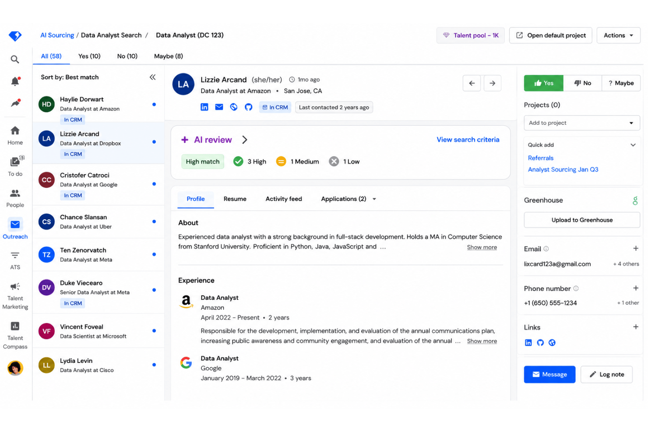This screenshot has width=648, height=432.
Task: Switch to the All (58) tab
Action: click(x=51, y=56)
